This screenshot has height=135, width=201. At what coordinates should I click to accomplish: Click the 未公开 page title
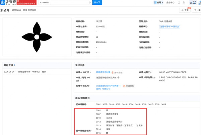[5, 10]
